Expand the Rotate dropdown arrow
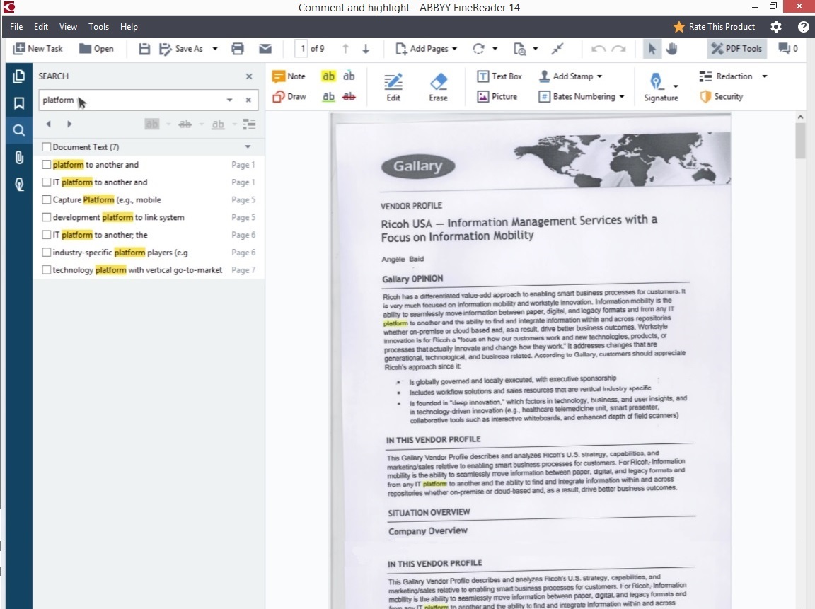 point(495,49)
